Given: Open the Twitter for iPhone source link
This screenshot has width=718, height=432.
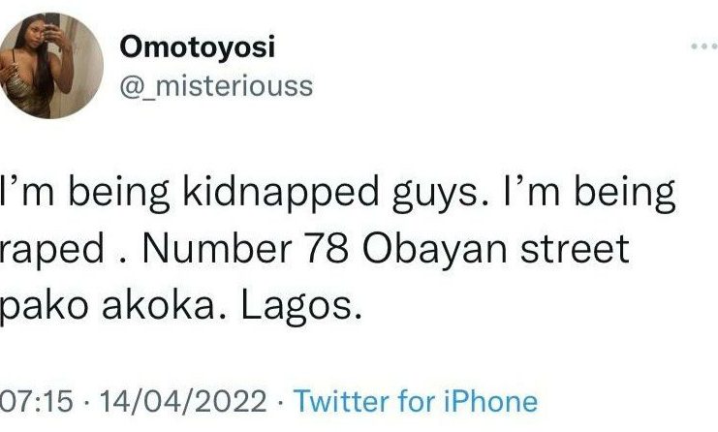Looking at the screenshot, I should pyautogui.click(x=415, y=401).
